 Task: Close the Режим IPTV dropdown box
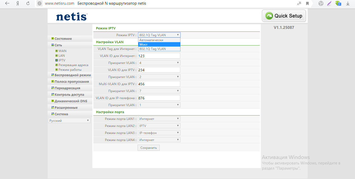pyautogui.click(x=159, y=35)
